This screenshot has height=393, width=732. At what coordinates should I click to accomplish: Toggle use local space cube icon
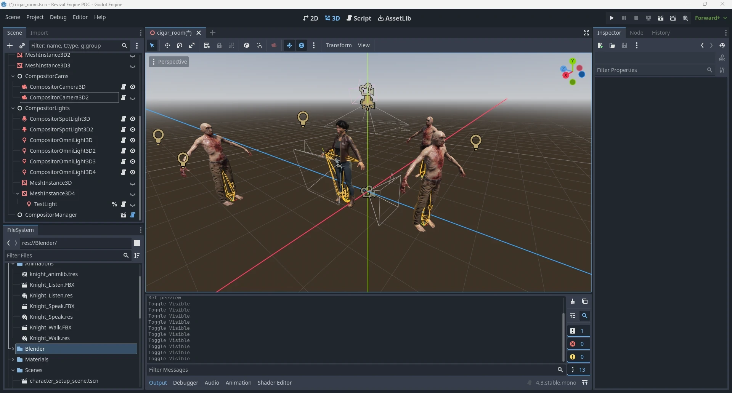[x=247, y=45]
